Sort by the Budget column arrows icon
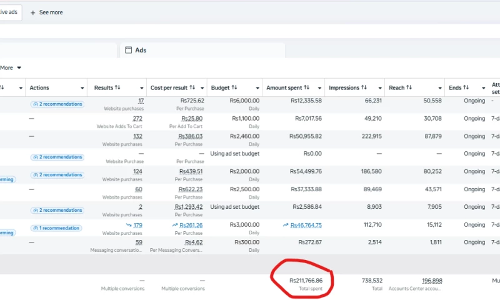 point(234,87)
